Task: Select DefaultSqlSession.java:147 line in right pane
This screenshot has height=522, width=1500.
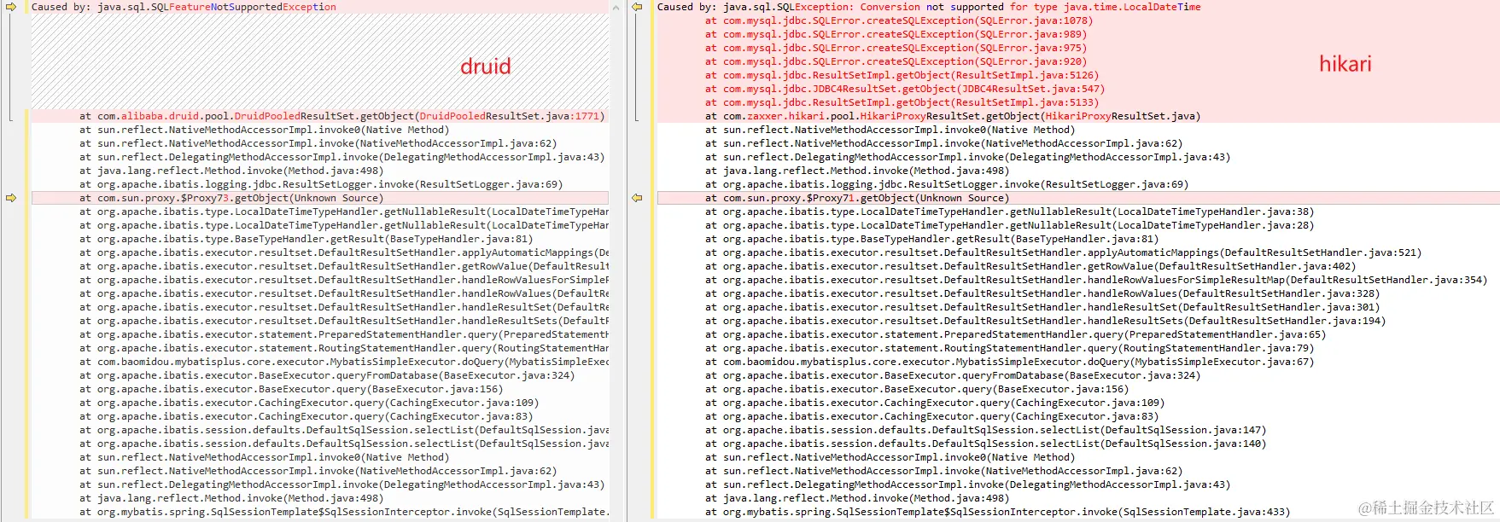Action: click(985, 430)
